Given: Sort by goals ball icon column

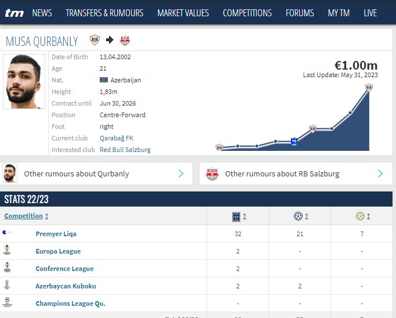Looking at the screenshot, I should point(299,216).
